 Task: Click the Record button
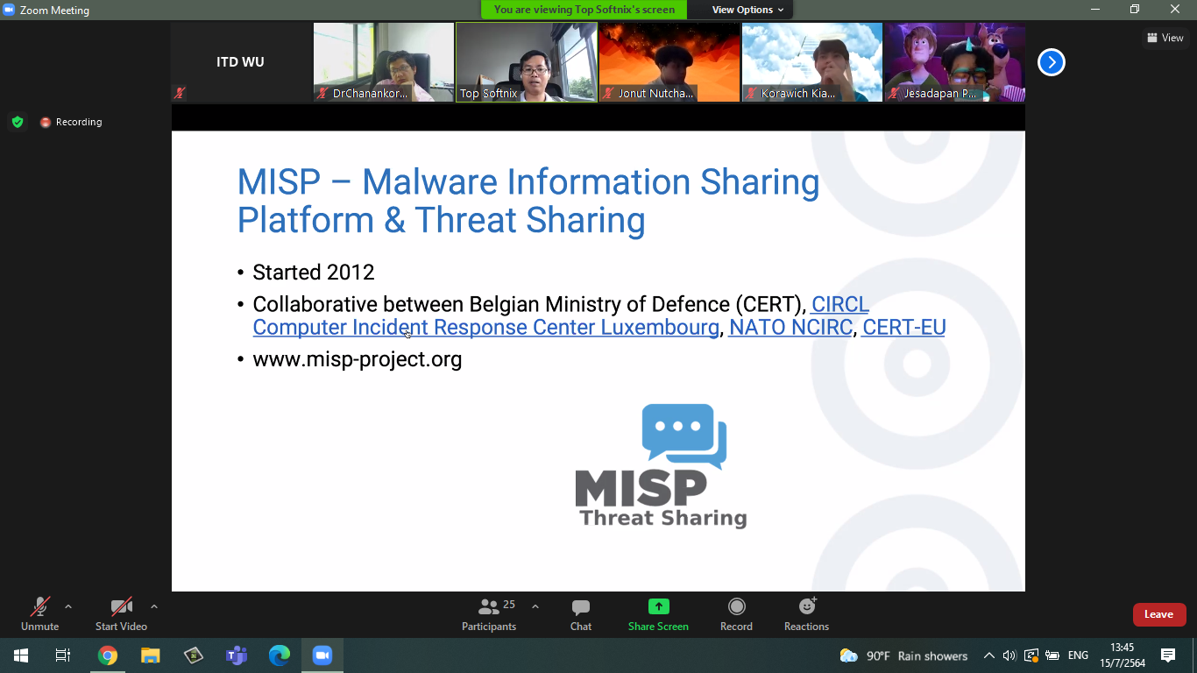coord(737,614)
